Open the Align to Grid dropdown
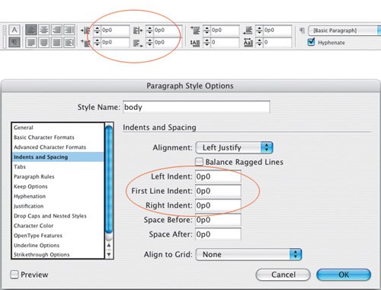This screenshot has height=290, width=381. [x=248, y=254]
